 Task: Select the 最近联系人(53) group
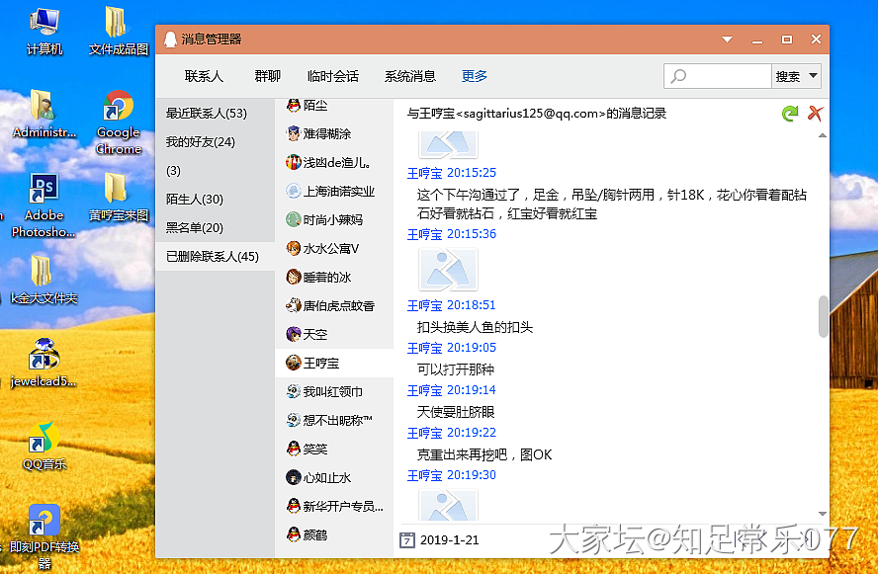pyautogui.click(x=206, y=114)
